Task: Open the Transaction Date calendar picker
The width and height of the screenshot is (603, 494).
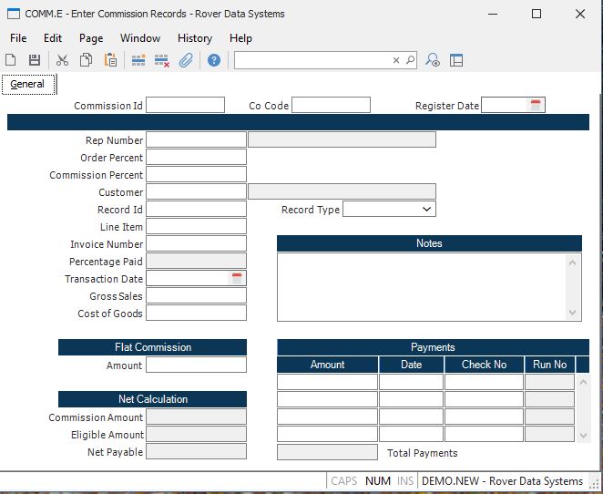Action: pos(237,279)
